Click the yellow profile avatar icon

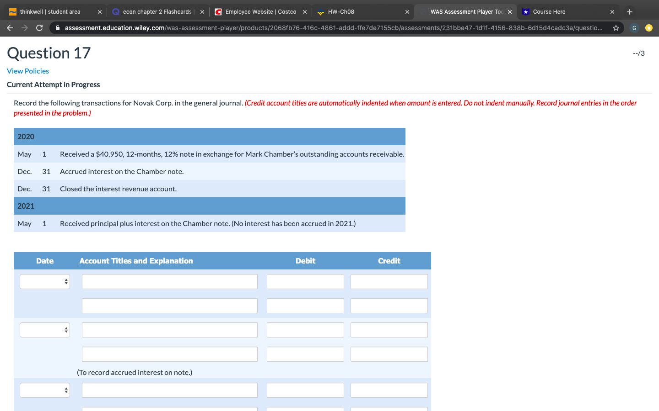click(x=649, y=27)
